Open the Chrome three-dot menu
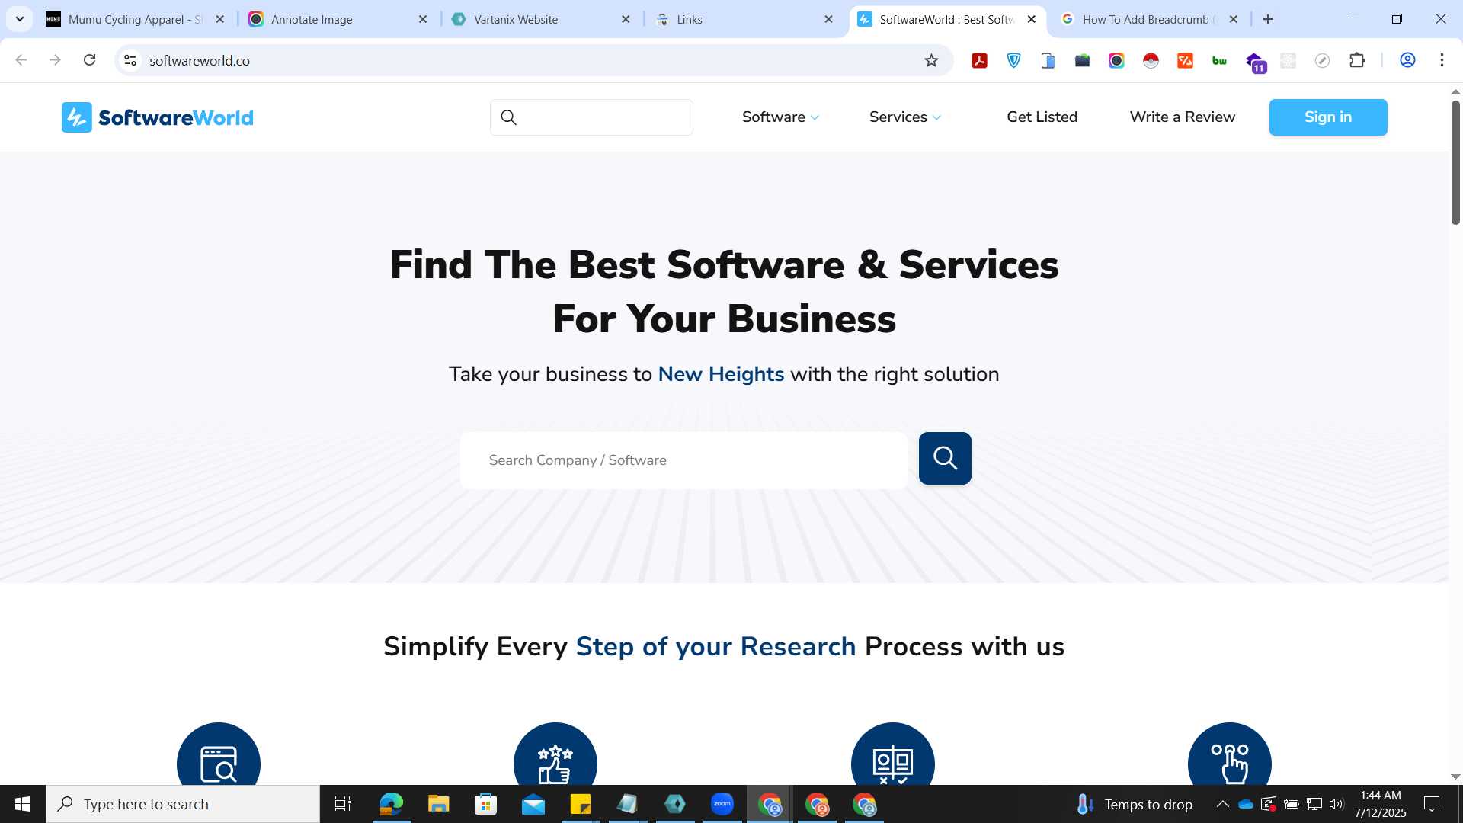This screenshot has height=823, width=1463. (x=1442, y=60)
